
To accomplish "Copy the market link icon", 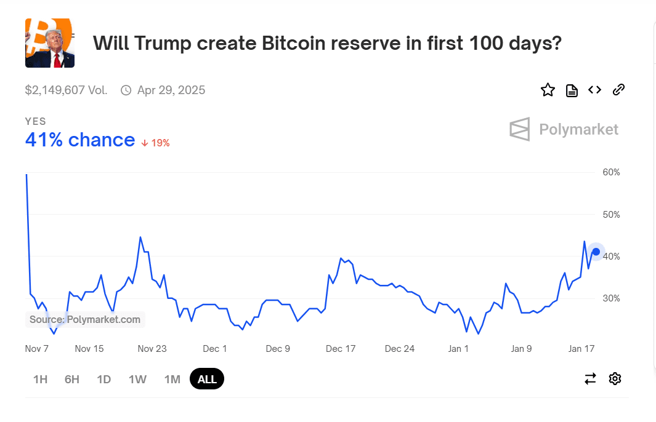I will tap(618, 90).
